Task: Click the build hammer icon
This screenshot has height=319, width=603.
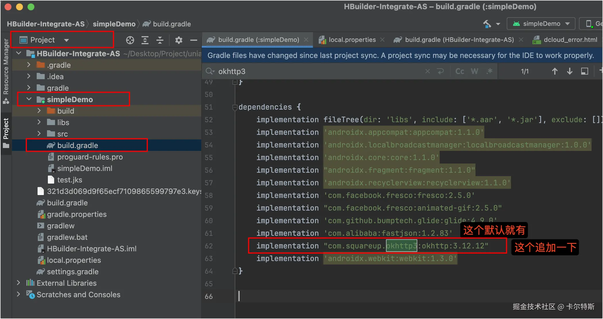Action: point(487,24)
